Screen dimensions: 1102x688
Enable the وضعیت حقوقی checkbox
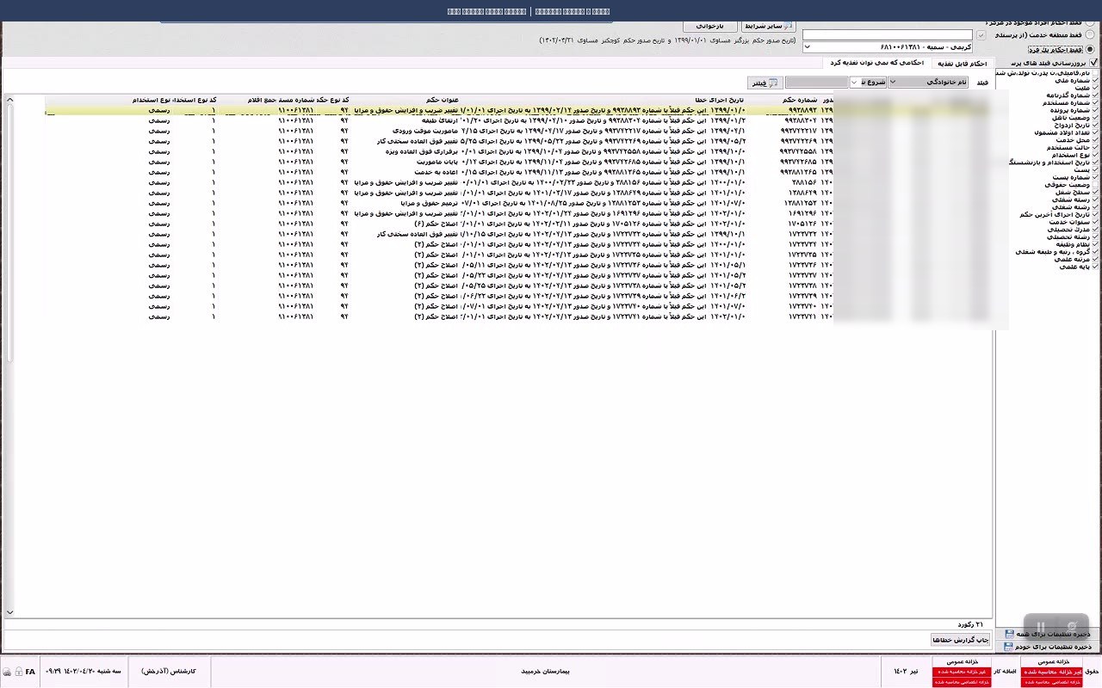pos(1095,185)
